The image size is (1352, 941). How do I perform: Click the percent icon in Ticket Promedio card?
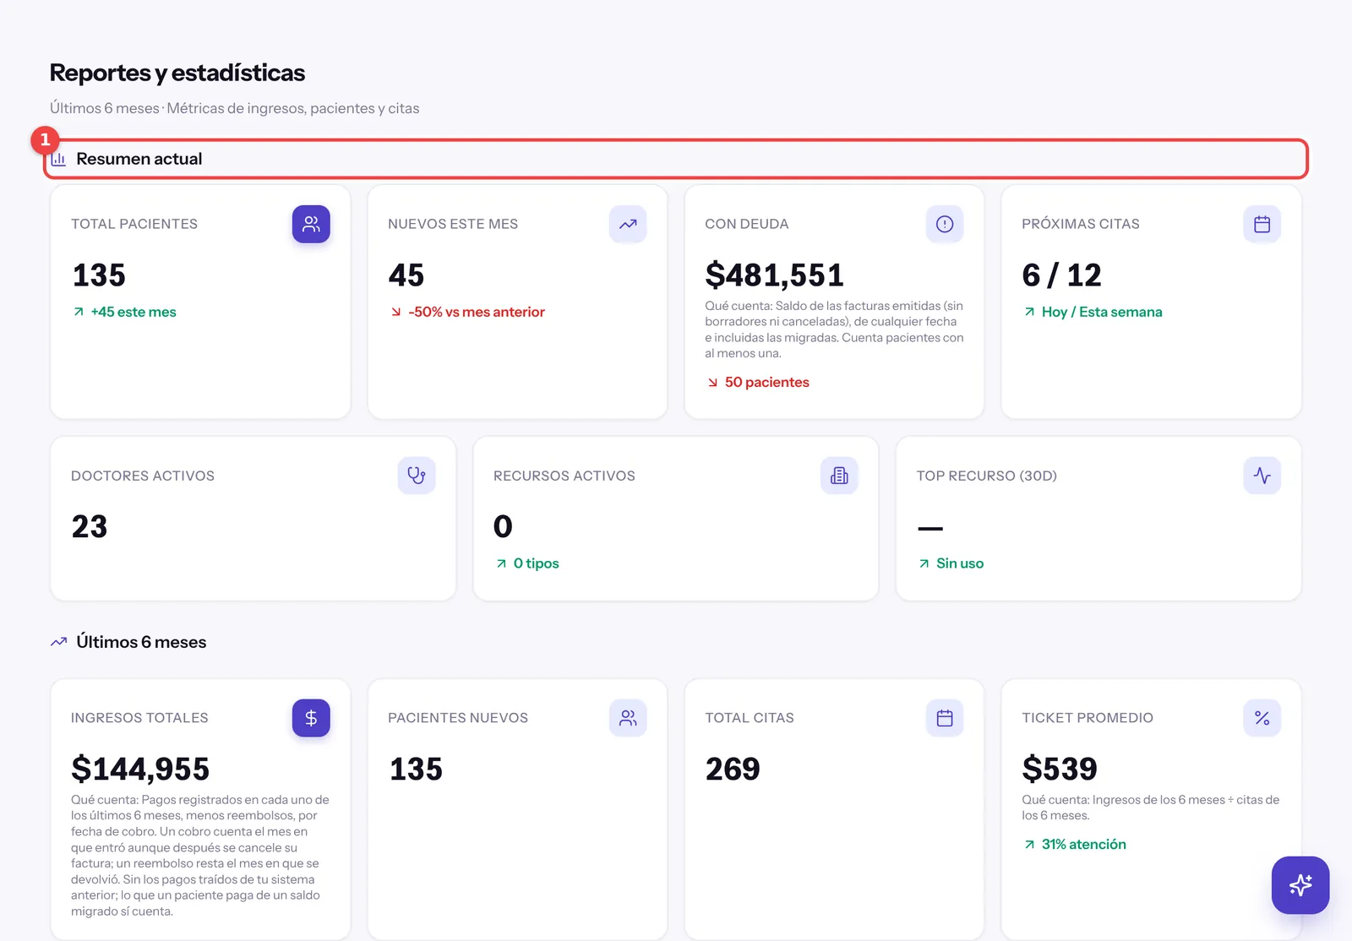click(1262, 718)
